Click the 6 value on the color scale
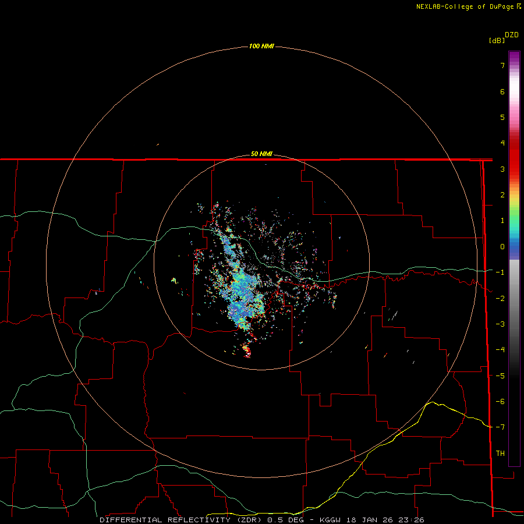The image size is (524, 524). [502, 91]
